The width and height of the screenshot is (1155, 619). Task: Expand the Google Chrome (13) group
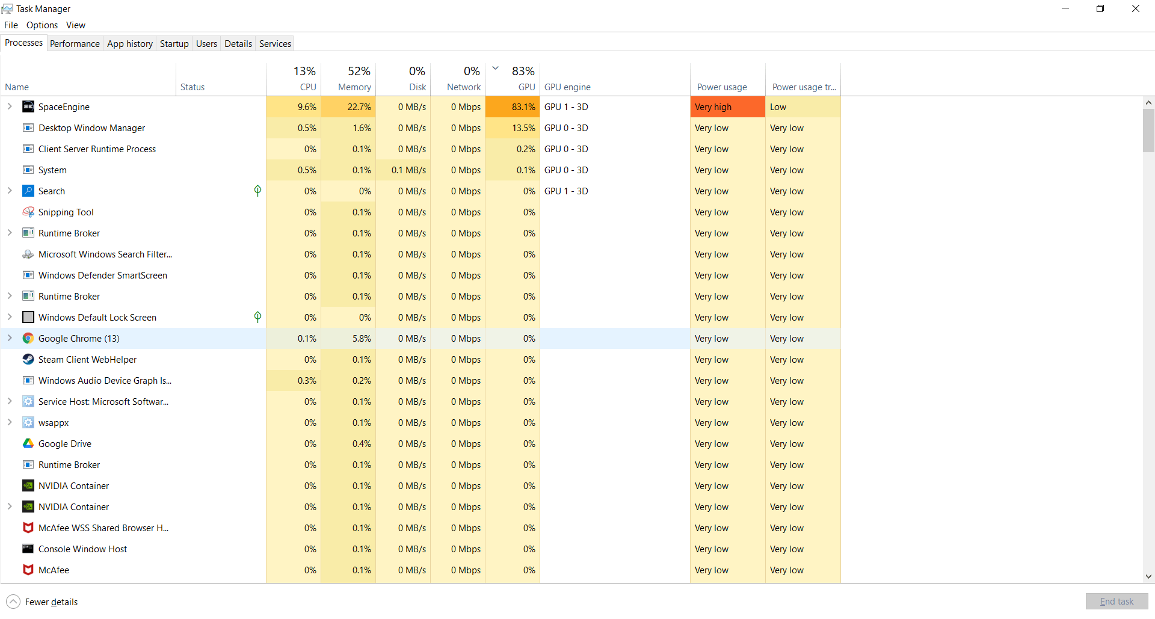(10, 338)
